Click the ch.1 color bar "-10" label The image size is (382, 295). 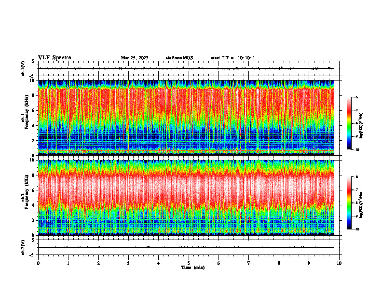pos(356,150)
